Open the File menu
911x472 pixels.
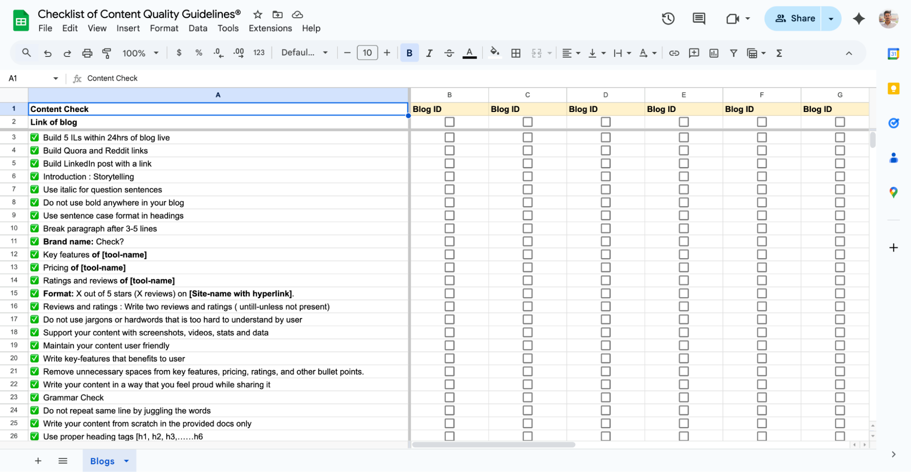pyautogui.click(x=45, y=28)
